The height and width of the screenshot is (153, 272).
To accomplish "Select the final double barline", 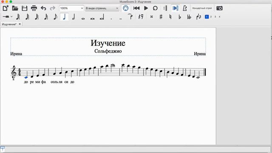I will (205, 72).
